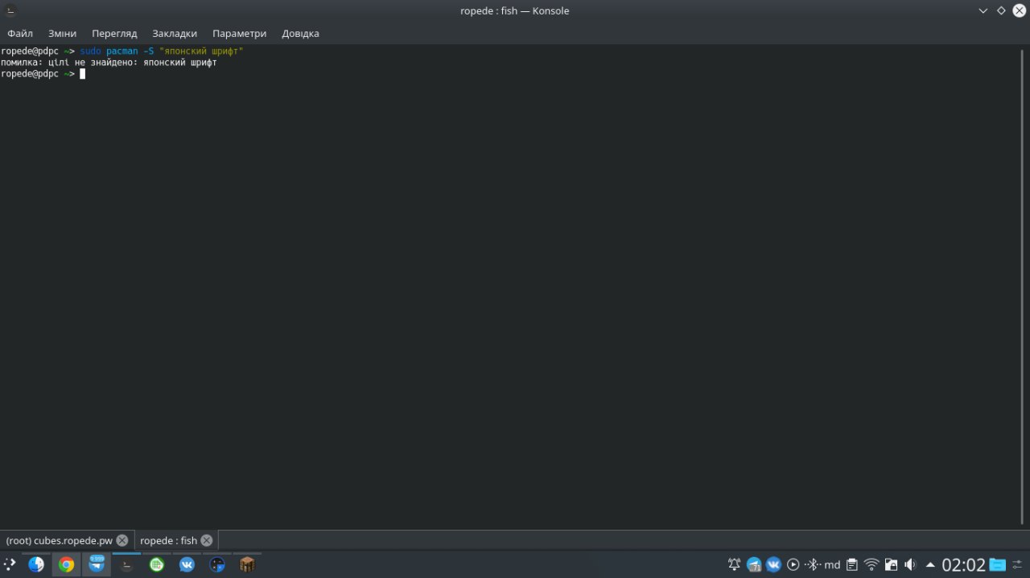
Task: Open the clipboard tray icon
Action: [x=851, y=564]
